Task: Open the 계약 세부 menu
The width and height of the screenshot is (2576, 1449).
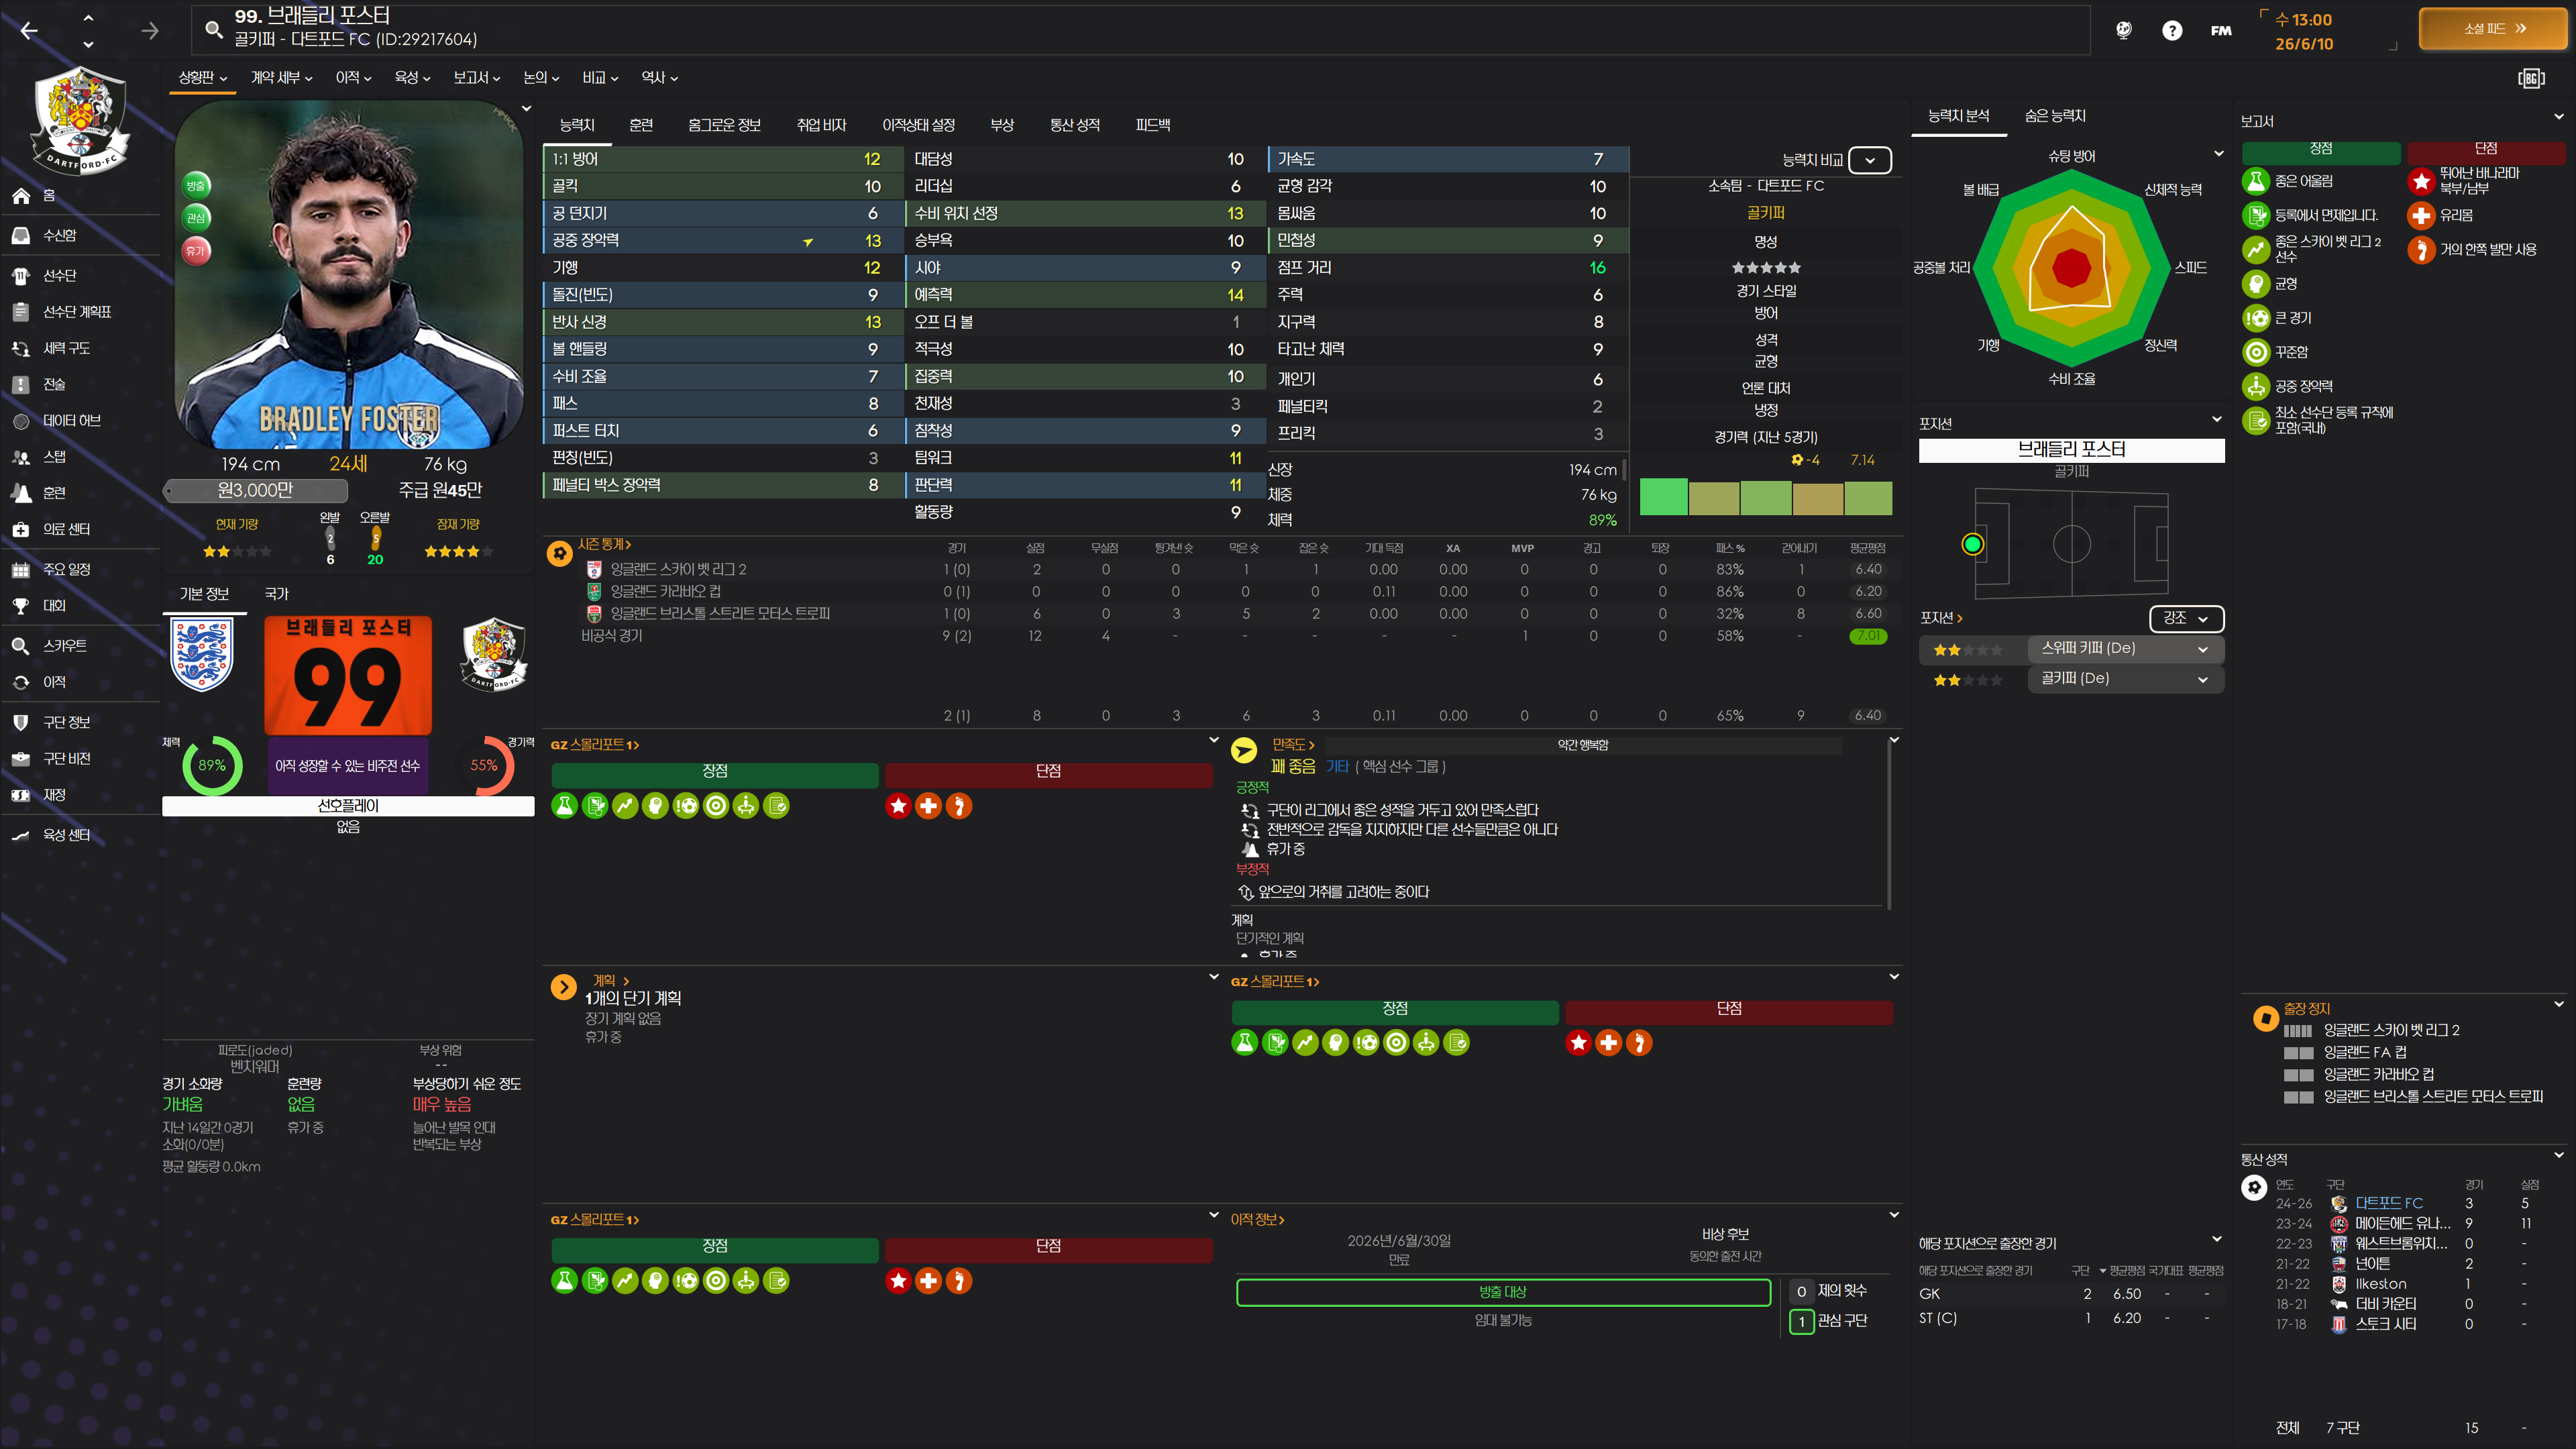Action: (281, 78)
